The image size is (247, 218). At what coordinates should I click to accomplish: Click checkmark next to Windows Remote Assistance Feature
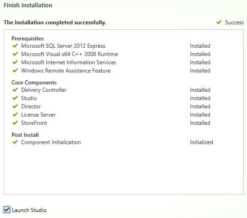coord(15,70)
